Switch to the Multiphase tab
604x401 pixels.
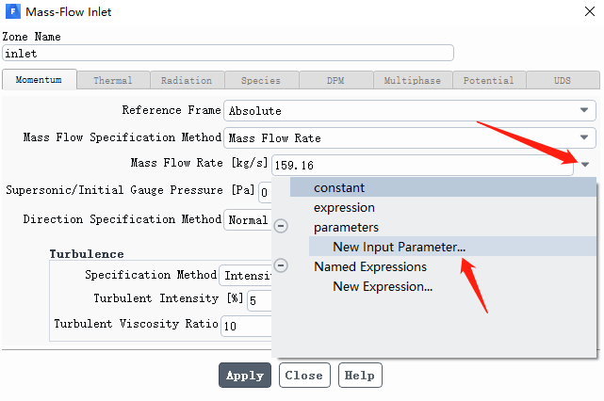click(412, 80)
